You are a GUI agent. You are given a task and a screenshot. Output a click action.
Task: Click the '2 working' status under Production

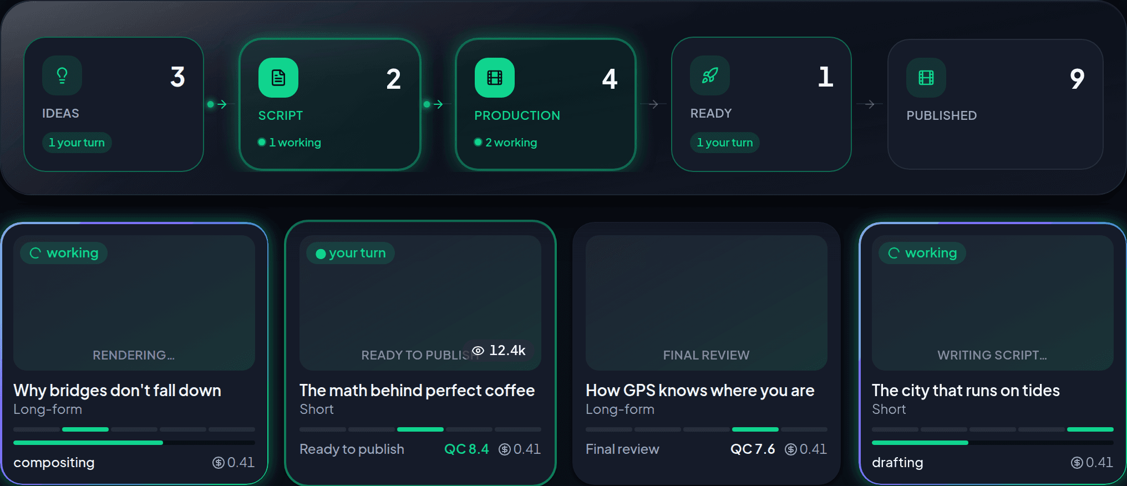(x=506, y=143)
